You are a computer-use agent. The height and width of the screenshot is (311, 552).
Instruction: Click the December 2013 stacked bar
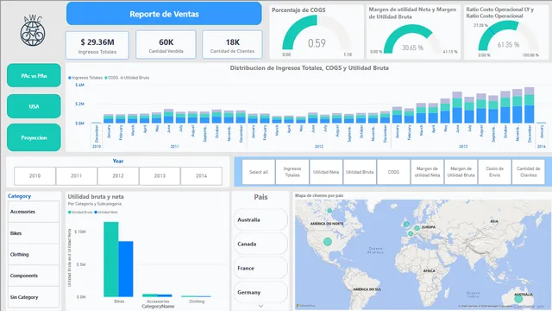(529, 105)
